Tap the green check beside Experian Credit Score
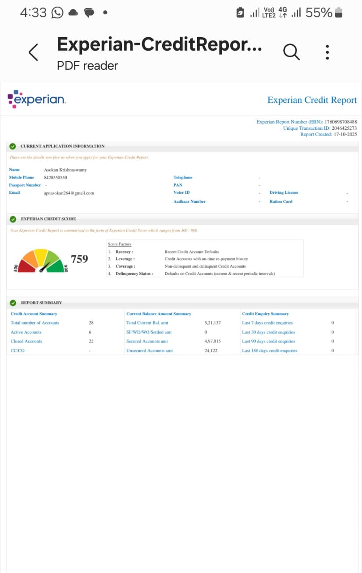The height and width of the screenshot is (573, 362). tap(13, 219)
